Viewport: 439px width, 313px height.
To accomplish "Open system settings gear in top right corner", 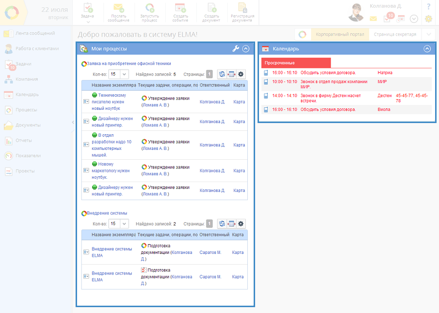I will [x=428, y=19].
